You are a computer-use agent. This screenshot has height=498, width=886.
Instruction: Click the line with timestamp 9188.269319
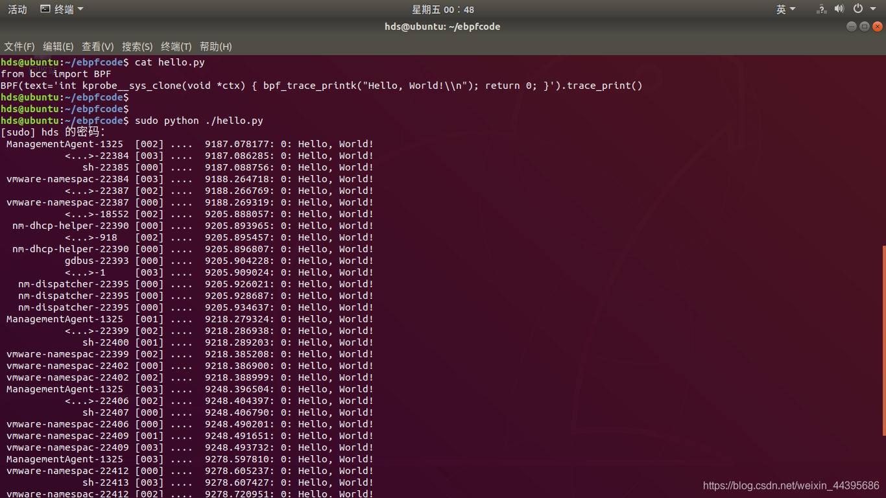(x=189, y=202)
